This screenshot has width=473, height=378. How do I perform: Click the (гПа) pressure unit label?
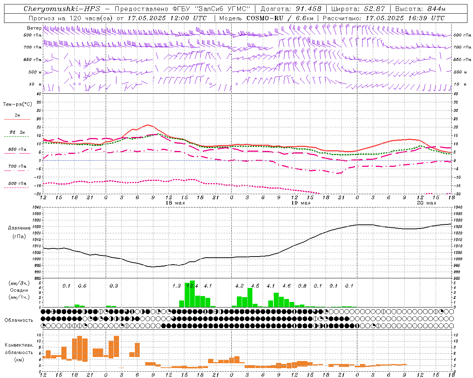[19, 237]
